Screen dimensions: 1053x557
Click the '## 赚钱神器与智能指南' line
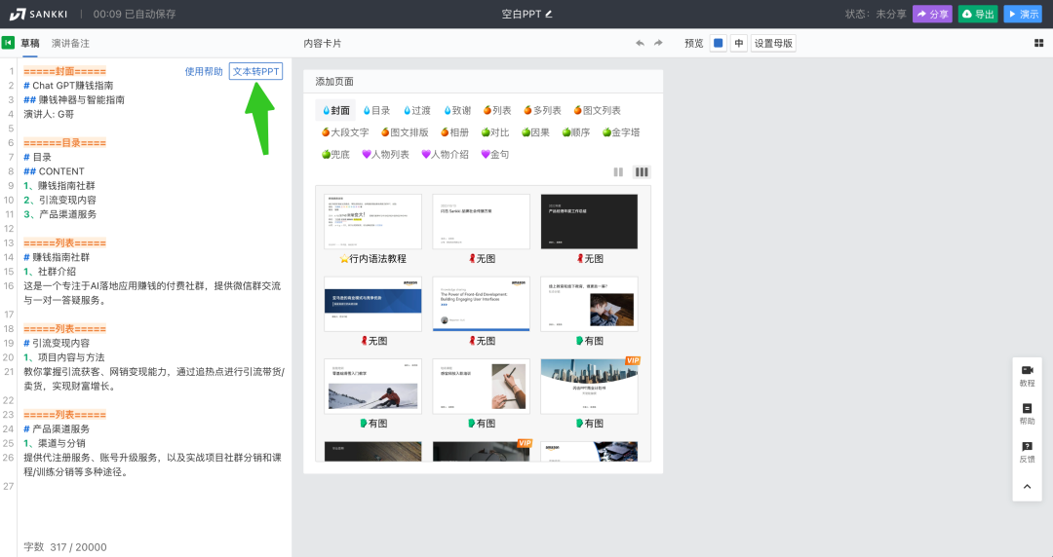(x=74, y=99)
